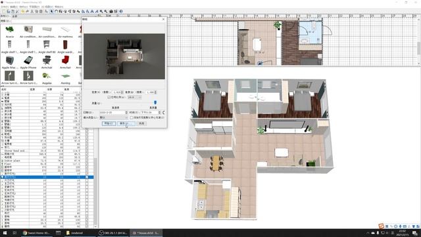The image size is (421, 237).
Task: Select the Air mattress catalog item
Action: point(65,31)
